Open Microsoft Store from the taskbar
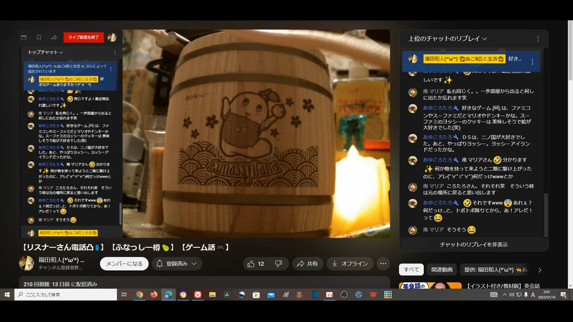 (x=256, y=295)
